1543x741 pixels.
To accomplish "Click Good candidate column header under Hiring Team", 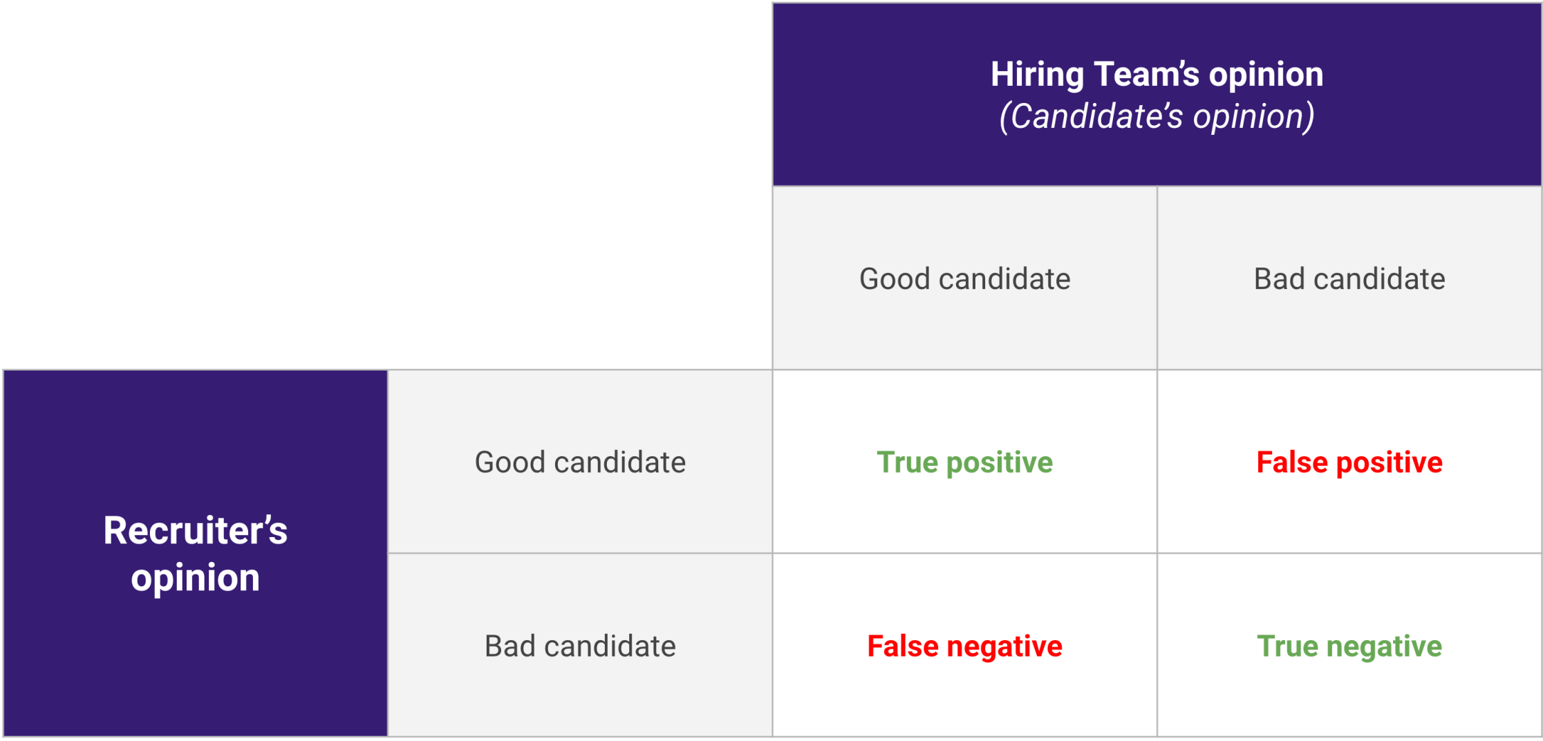I will tap(964, 279).
